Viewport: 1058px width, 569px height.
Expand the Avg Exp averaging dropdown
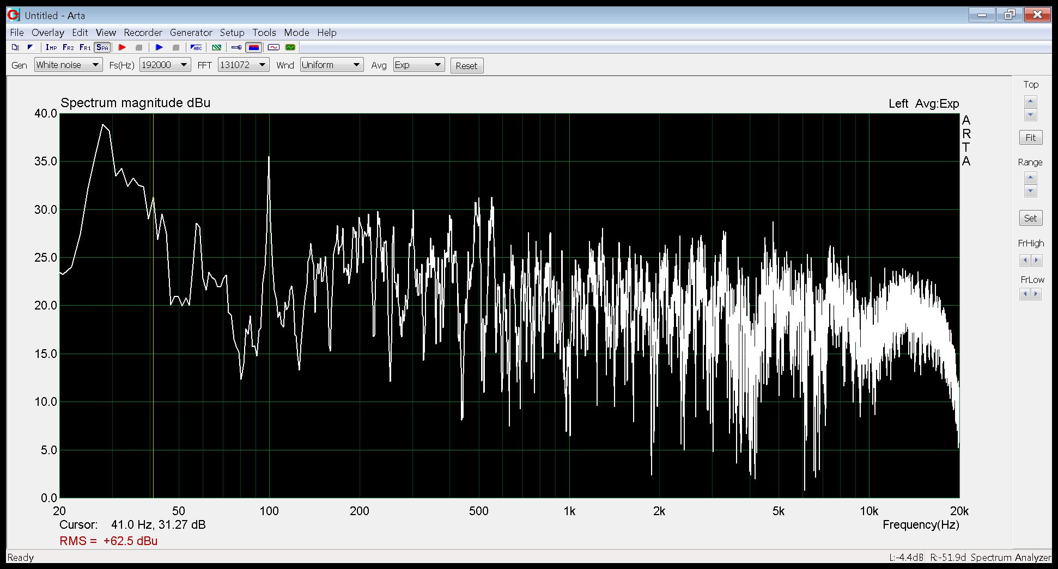pos(419,65)
